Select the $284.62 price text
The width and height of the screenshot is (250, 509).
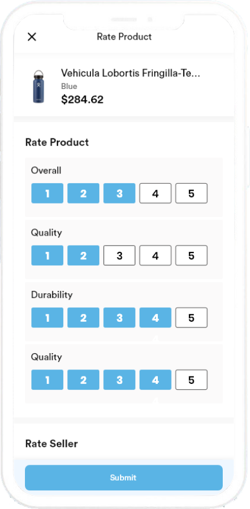point(82,99)
